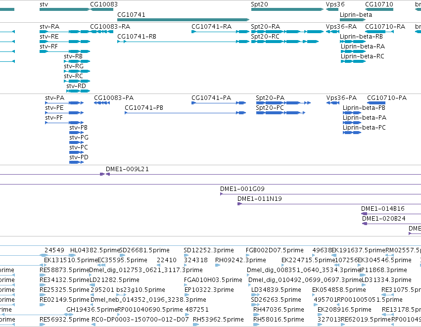The height and width of the screenshot is (327, 421).
Task: Select EST EP10322.3prime
Action: (186, 295)
